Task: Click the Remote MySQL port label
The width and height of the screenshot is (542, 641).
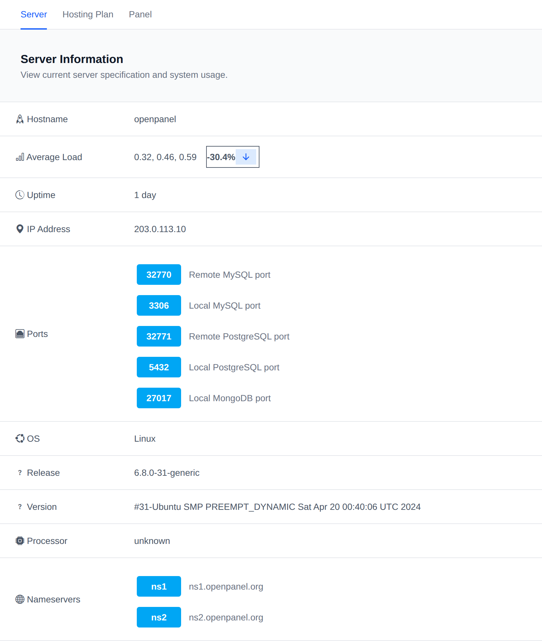Action: [230, 275]
